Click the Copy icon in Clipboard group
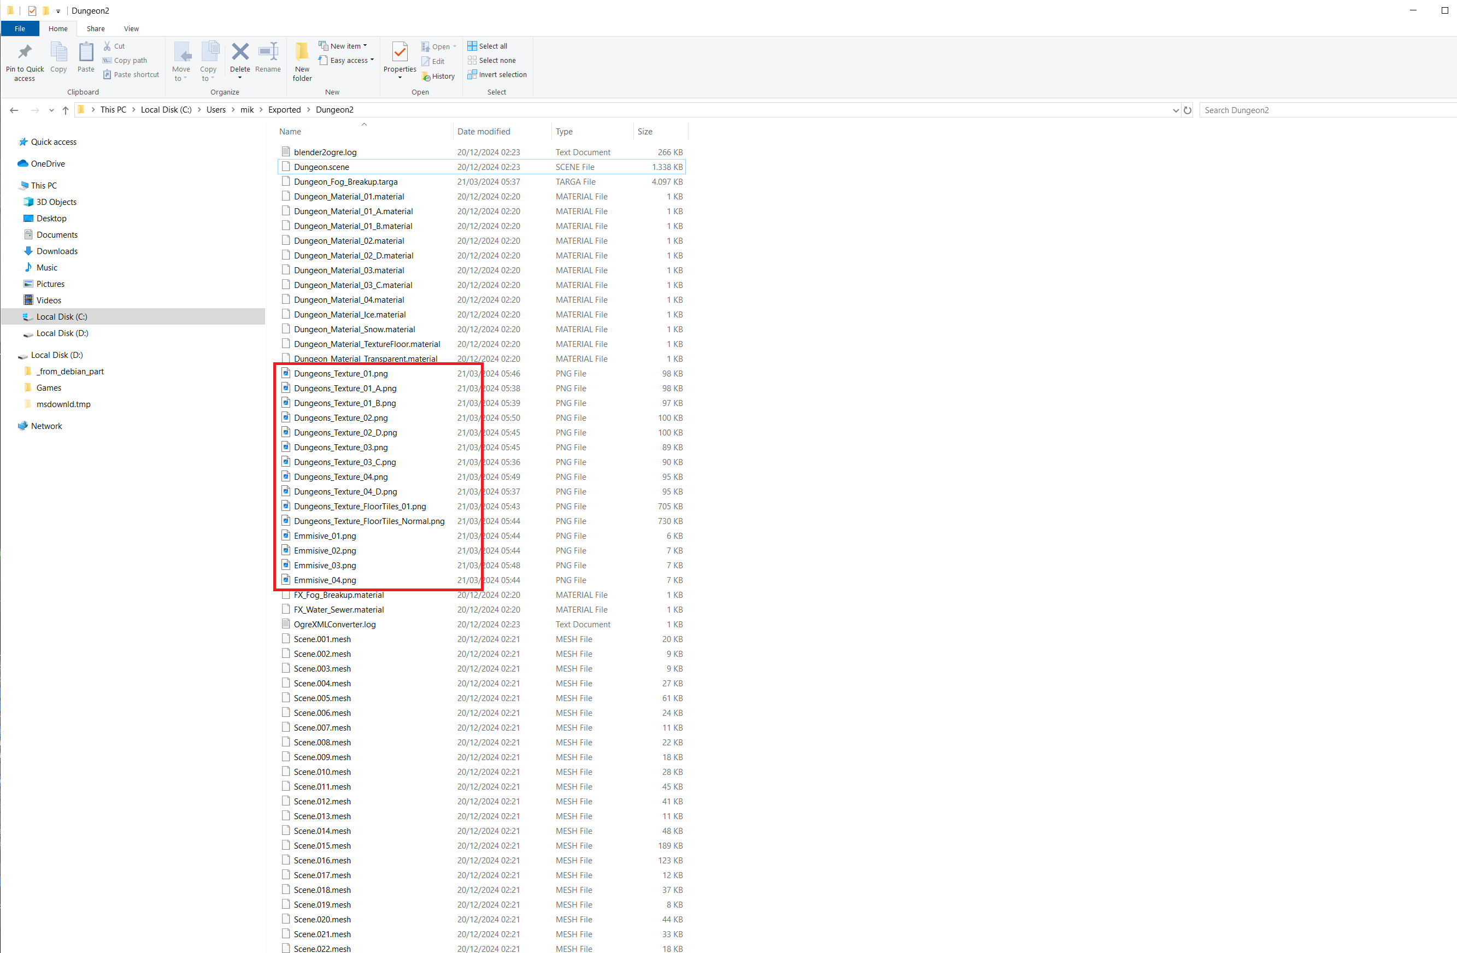The image size is (1457, 953). (59, 52)
